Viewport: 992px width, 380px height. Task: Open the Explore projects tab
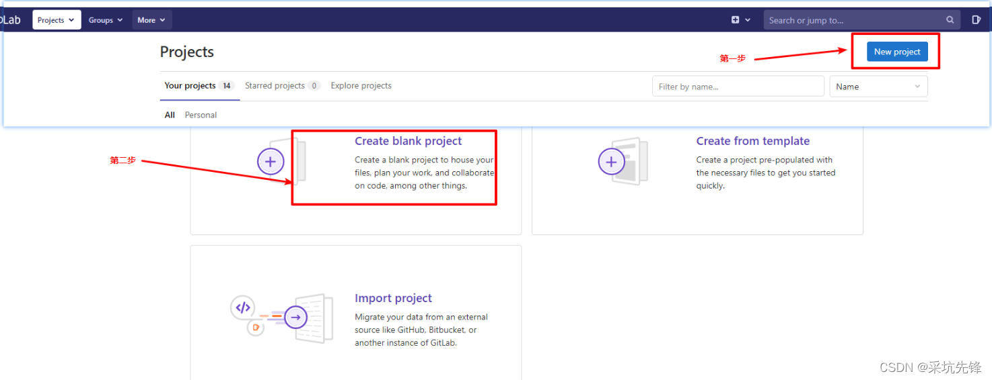tap(361, 86)
